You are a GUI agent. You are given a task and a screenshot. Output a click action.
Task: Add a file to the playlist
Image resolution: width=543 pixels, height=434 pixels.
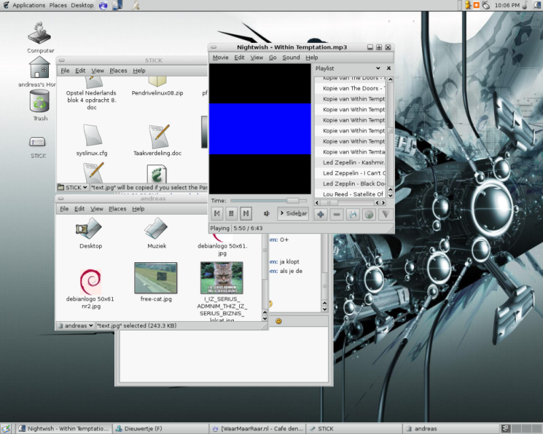320,214
